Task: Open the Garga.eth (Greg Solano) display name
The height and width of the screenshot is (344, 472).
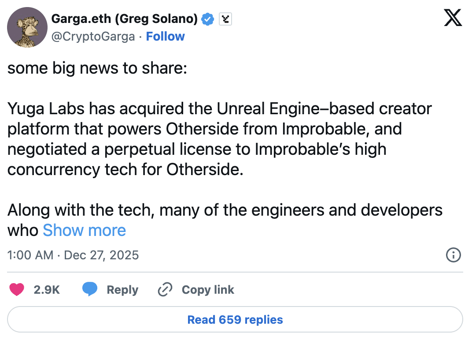Action: pyautogui.click(x=125, y=19)
